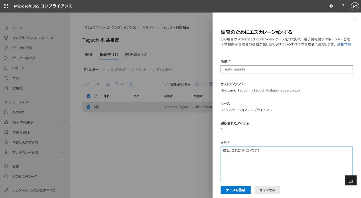This screenshot has width=361, height=198.
Task: Switch to the 概要 tab
Action: click(x=89, y=54)
